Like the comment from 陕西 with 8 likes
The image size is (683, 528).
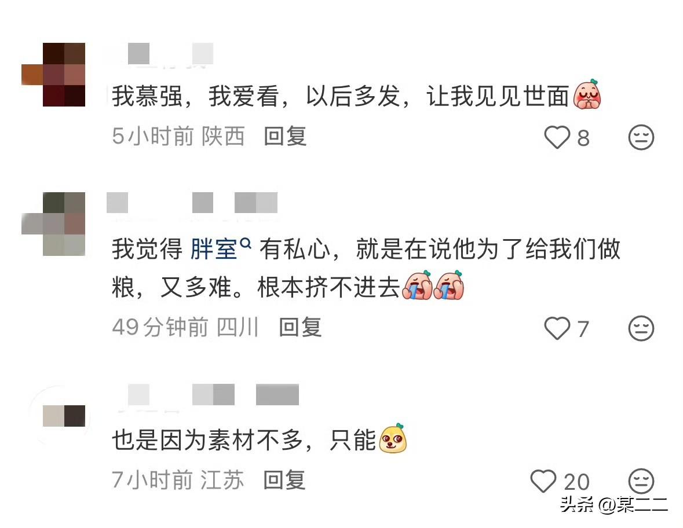557,138
